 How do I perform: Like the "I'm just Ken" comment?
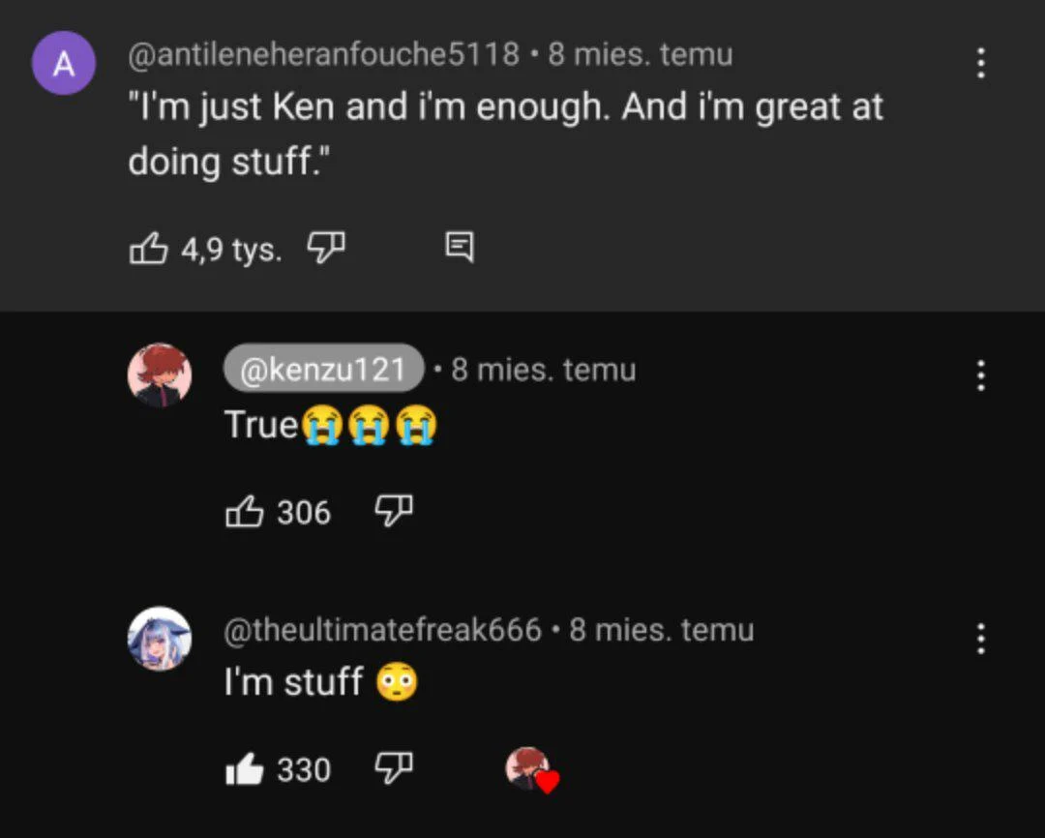click(148, 250)
